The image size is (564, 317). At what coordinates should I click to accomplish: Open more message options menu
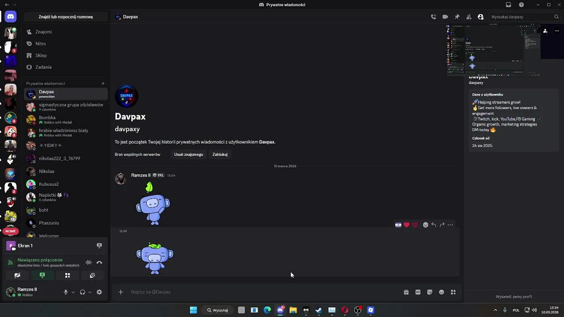point(450,225)
